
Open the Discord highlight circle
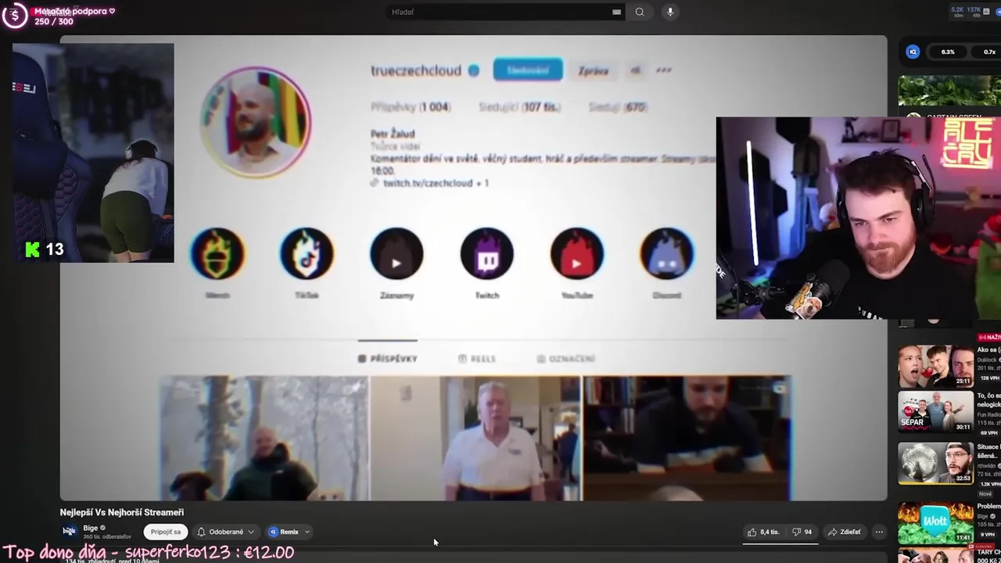666,253
